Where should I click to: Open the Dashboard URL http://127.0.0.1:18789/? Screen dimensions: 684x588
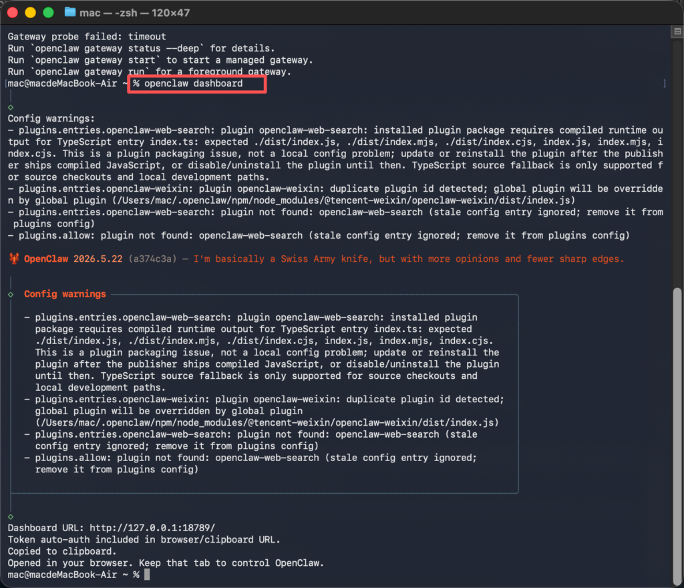(x=152, y=529)
